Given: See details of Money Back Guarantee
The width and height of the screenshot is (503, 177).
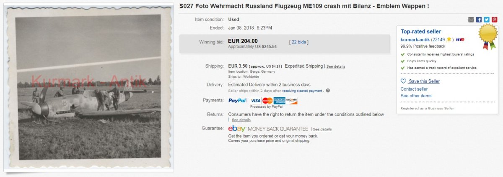Looking at the screenshot, I should [x=322, y=129].
